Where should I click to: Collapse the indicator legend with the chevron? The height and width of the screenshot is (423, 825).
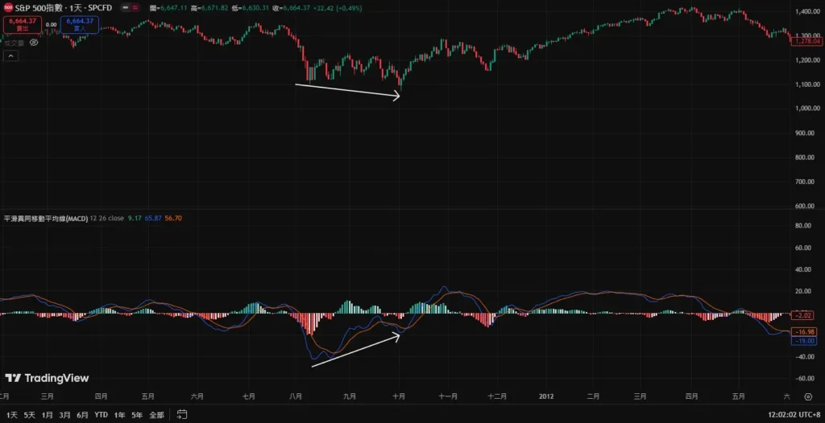pos(11,56)
